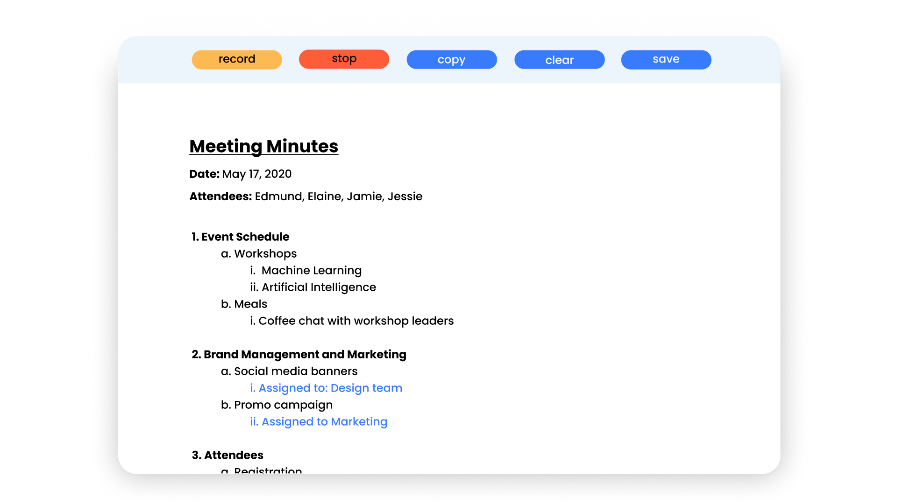Hit the blue copy button
This screenshot has height=504, width=897.
click(x=451, y=60)
